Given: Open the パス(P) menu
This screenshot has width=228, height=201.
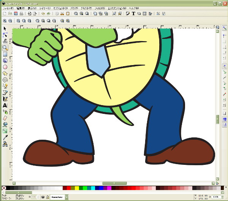Looking at the screenshot, I should pos(74,8).
